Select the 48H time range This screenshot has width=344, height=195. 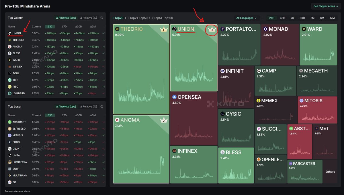282,18
